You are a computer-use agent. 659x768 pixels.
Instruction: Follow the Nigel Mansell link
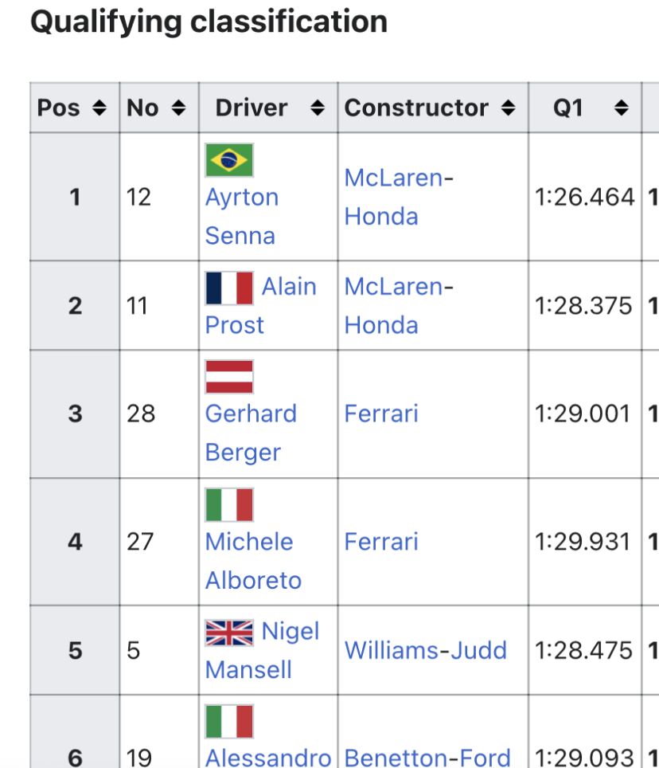[290, 632]
